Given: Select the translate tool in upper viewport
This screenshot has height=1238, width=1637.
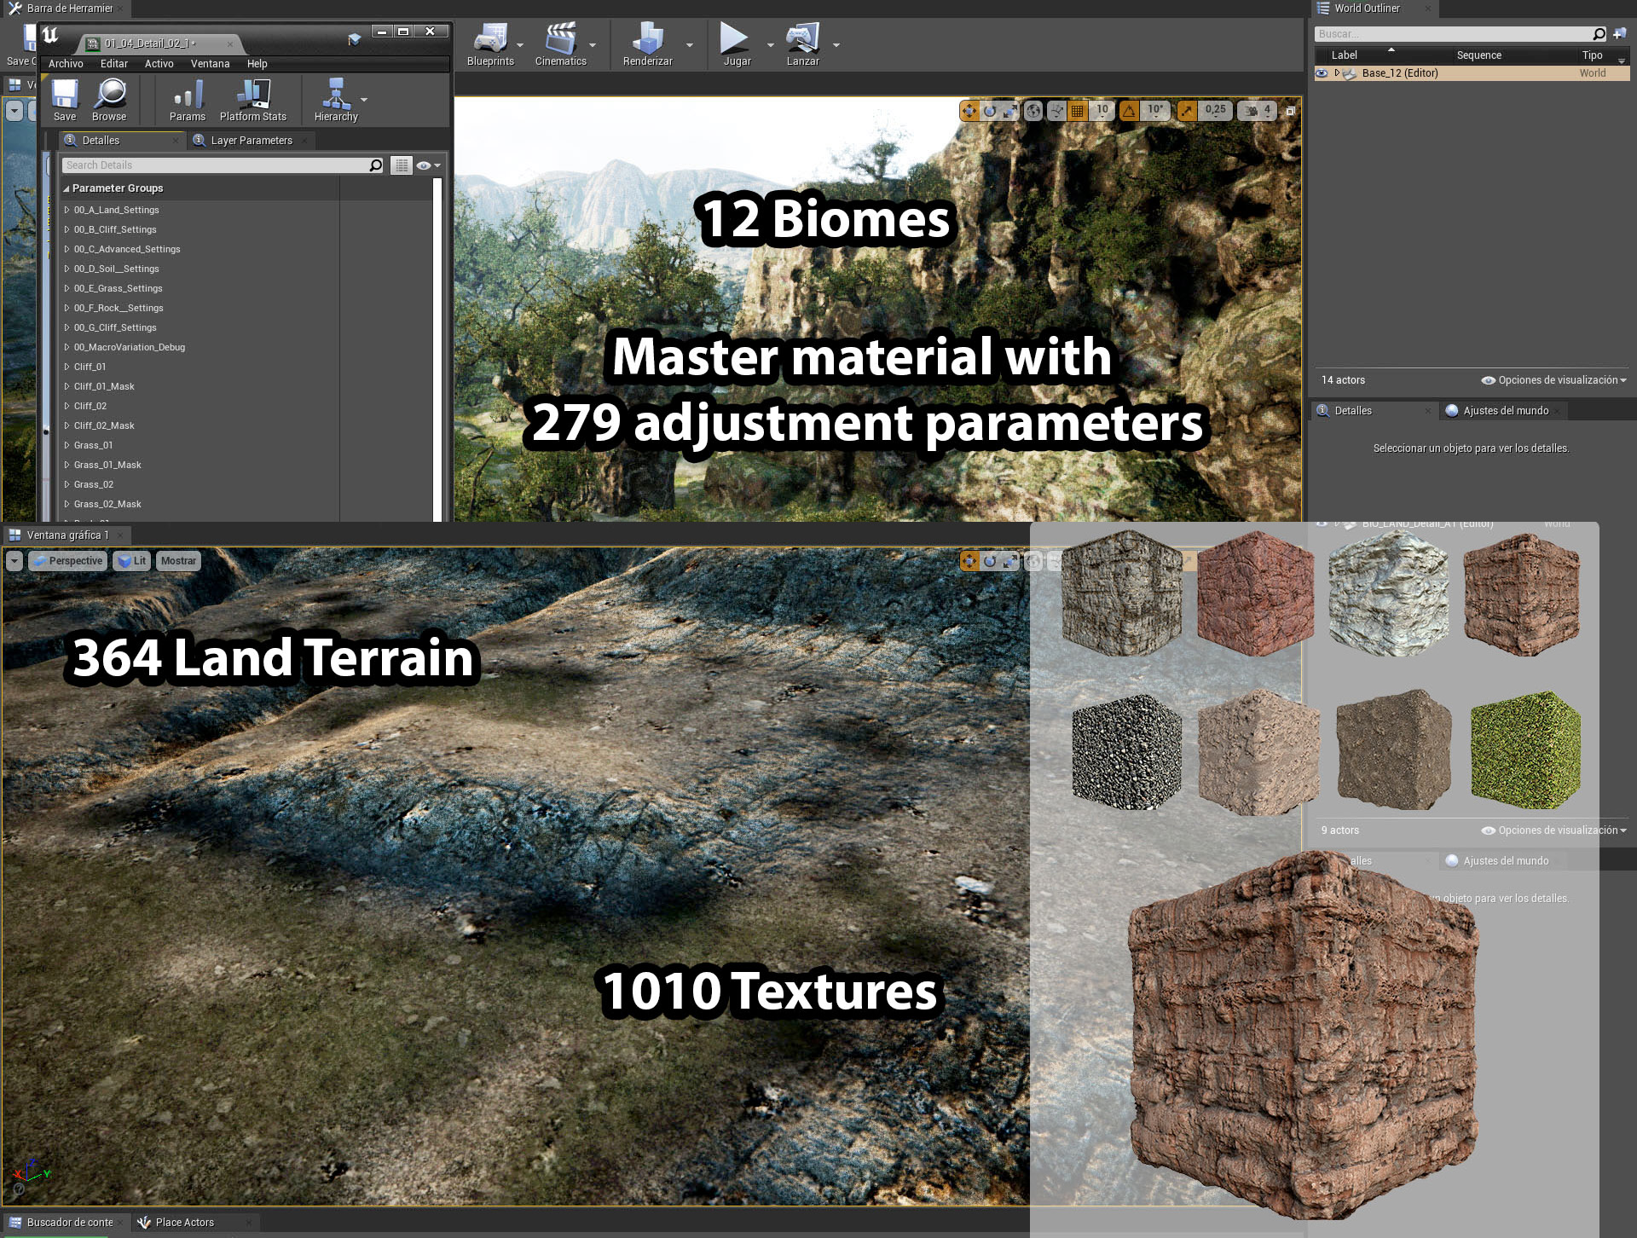Looking at the screenshot, I should pyautogui.click(x=969, y=111).
